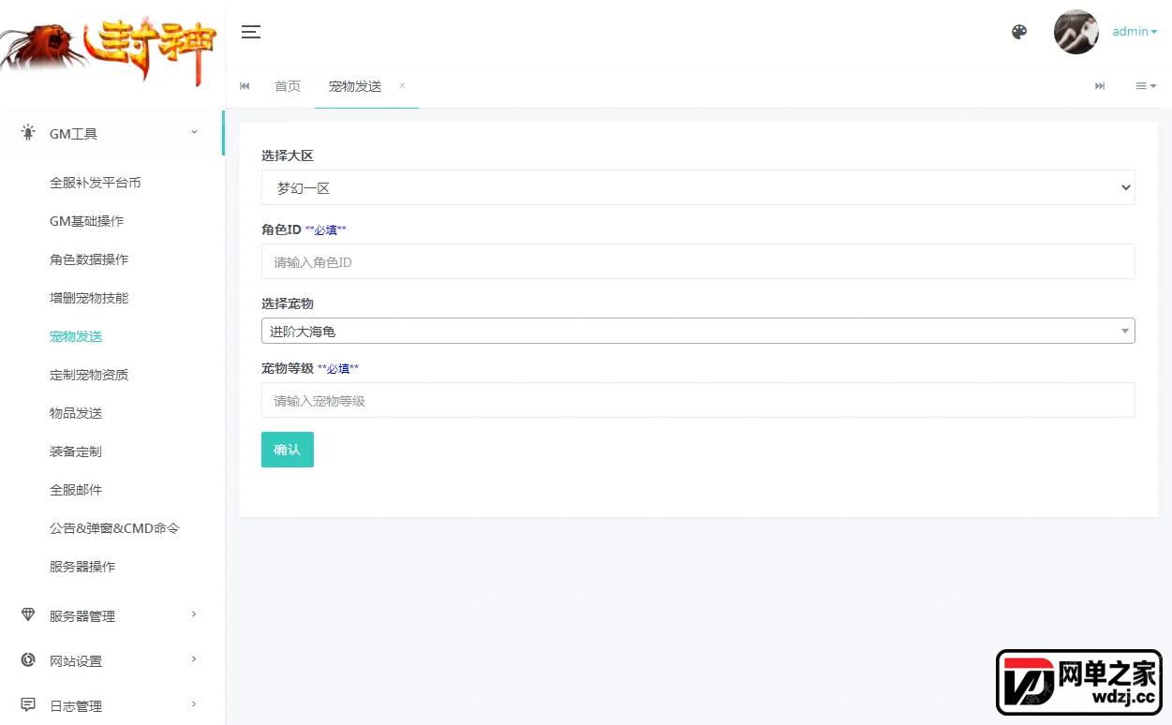Open the theme color palette icon

coord(1019,32)
